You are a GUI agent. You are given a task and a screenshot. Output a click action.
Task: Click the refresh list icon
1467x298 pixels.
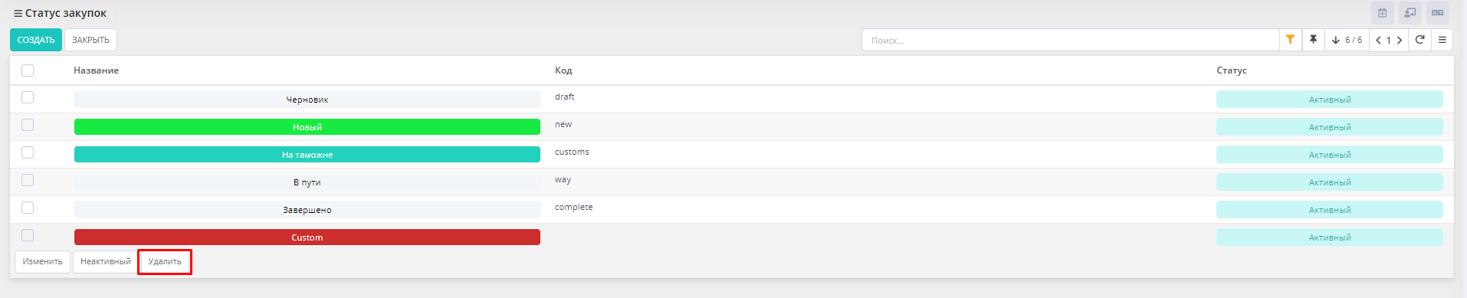coord(1419,40)
